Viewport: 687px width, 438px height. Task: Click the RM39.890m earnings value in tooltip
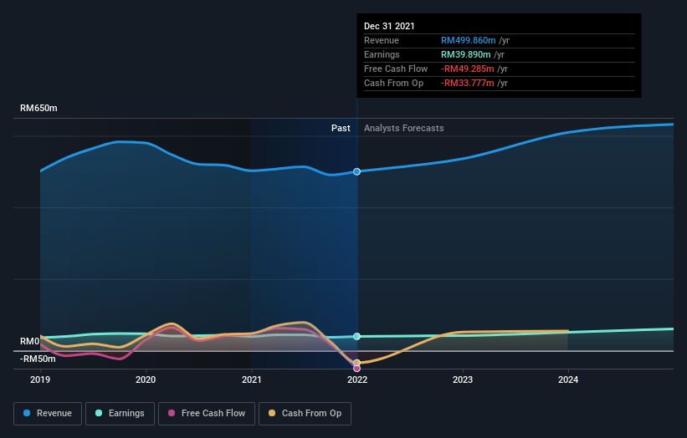(x=466, y=54)
